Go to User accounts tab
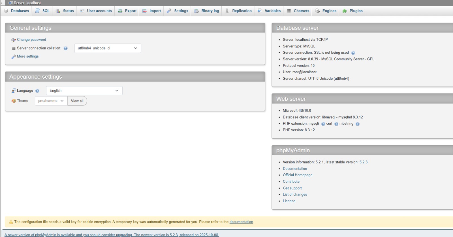This screenshot has width=453, height=237. point(96,11)
